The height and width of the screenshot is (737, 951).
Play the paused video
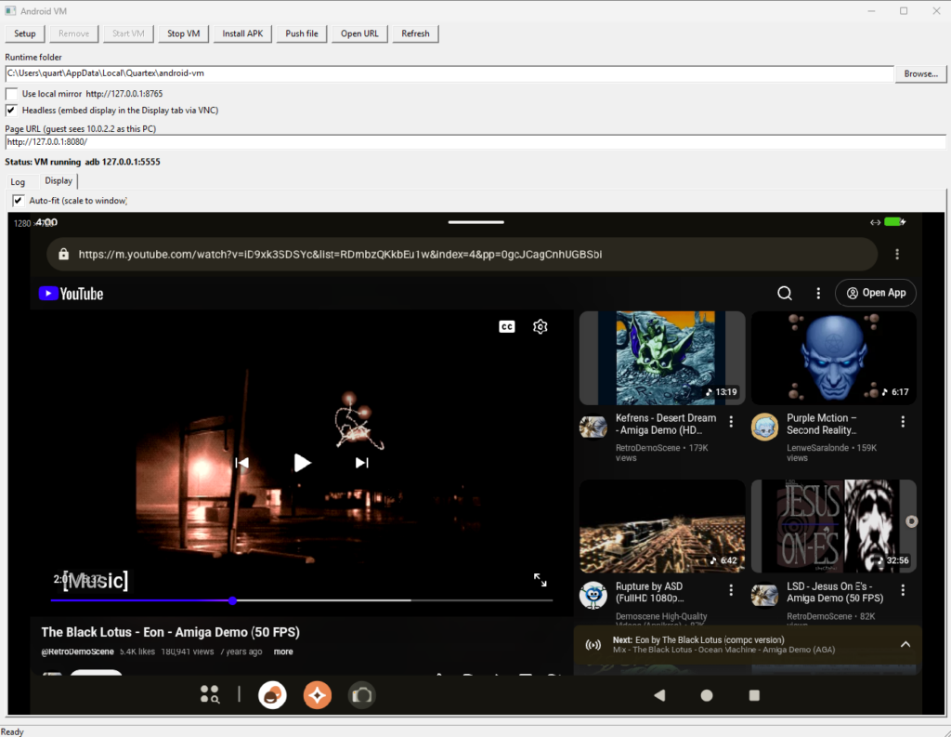pyautogui.click(x=302, y=463)
